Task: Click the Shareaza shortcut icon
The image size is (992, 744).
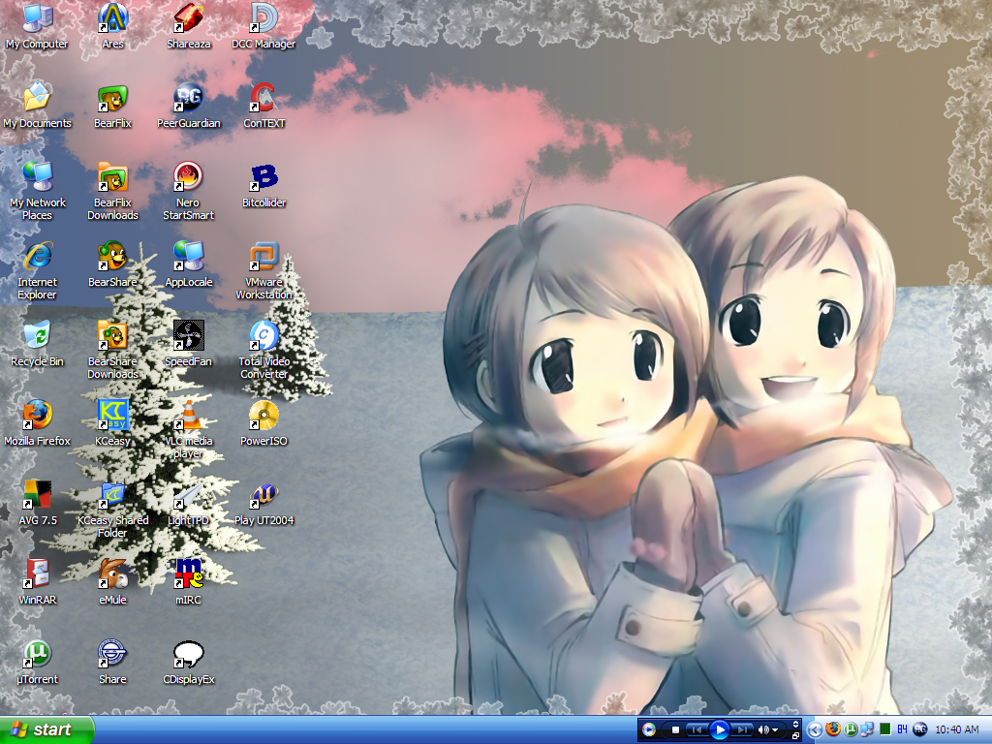Action: click(x=189, y=26)
